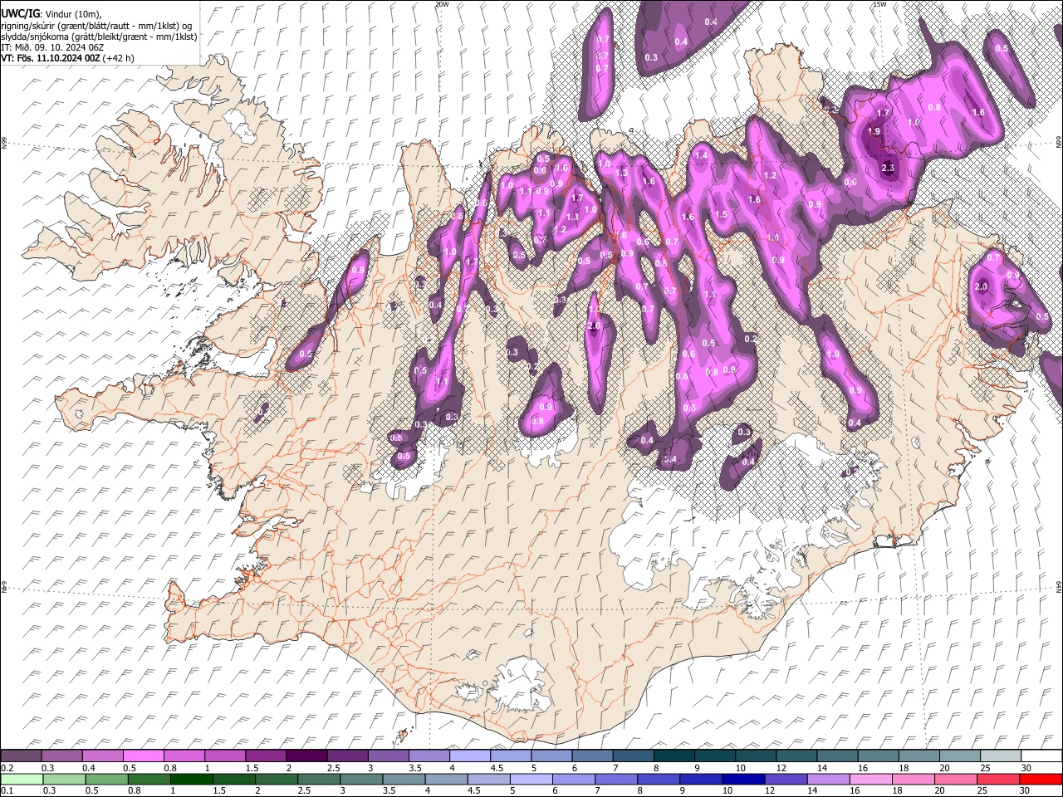Select the 'rigning/skúrir' legend description line
This screenshot has height=797, width=1063.
[98, 26]
